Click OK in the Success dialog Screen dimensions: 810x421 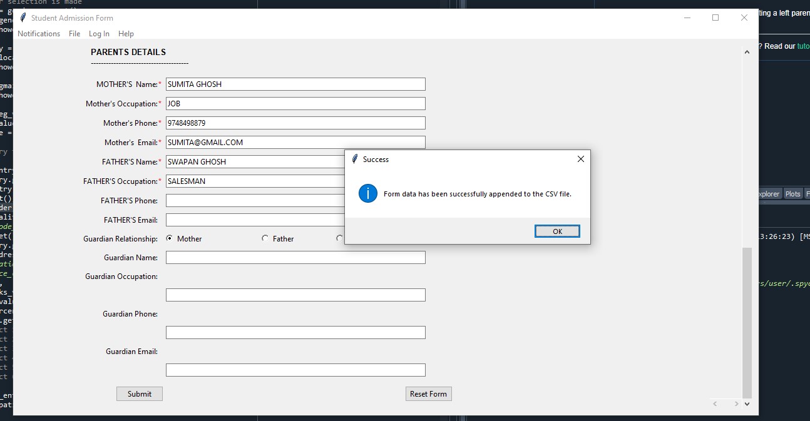pos(557,231)
